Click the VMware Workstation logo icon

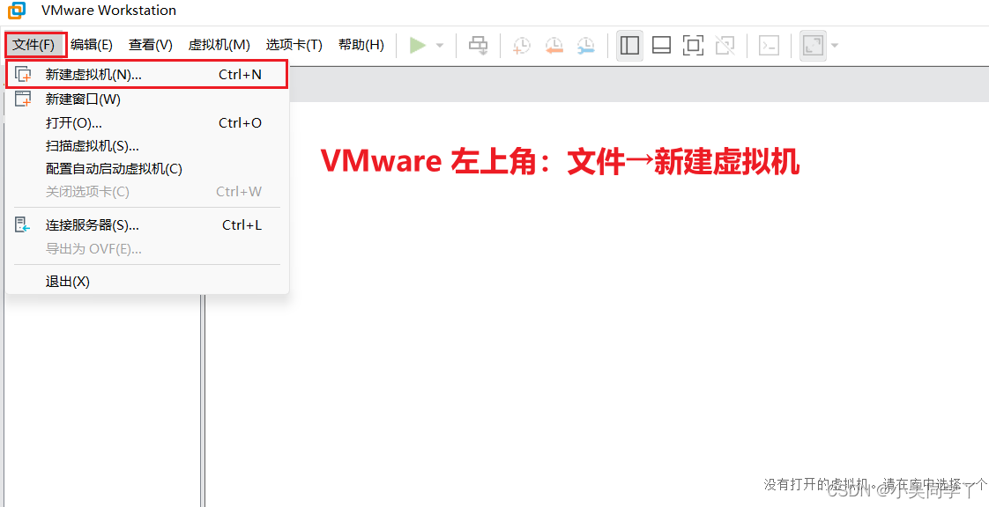(x=17, y=11)
